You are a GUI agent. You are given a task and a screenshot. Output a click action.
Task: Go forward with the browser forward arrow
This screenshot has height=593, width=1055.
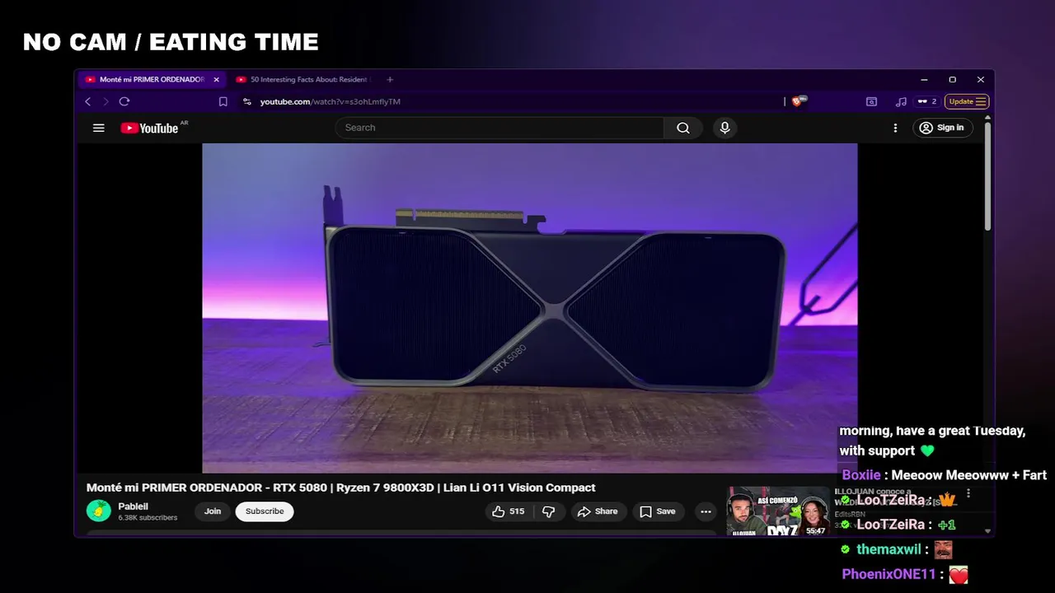105,101
